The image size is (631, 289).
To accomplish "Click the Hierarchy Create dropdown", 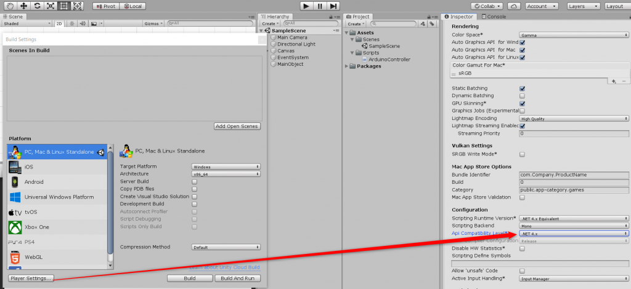I will pyautogui.click(x=270, y=24).
